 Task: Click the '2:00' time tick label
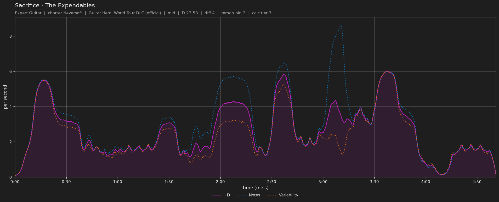click(220, 182)
